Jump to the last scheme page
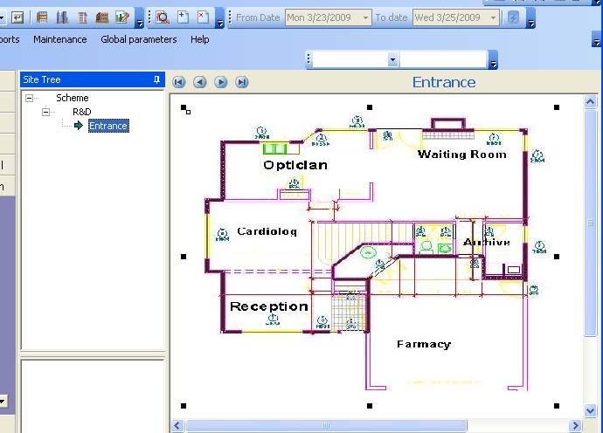This screenshot has width=603, height=433. pos(242,82)
